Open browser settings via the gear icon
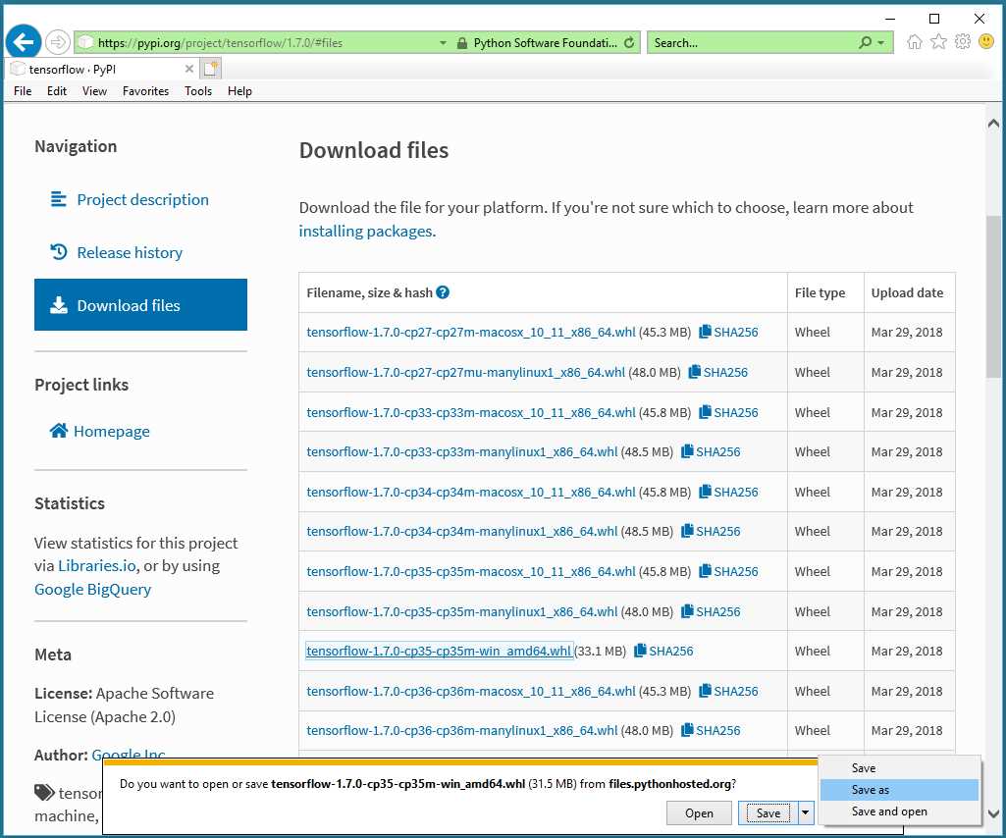This screenshot has width=1006, height=838. tap(962, 41)
